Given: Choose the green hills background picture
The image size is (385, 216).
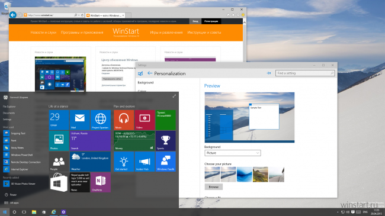Looking at the screenshot, I should (x=261, y=174).
